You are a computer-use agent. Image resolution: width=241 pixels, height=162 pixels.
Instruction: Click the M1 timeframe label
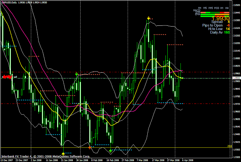point(200,8)
